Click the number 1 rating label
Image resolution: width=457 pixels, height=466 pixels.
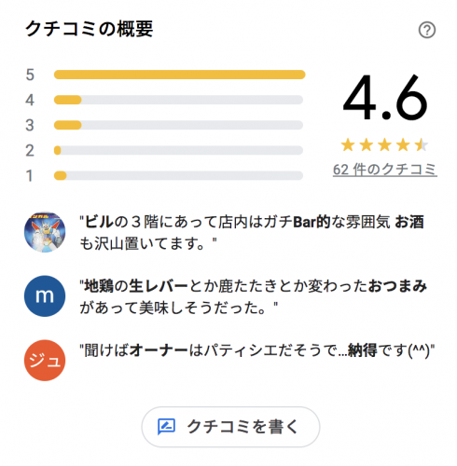tap(29, 176)
